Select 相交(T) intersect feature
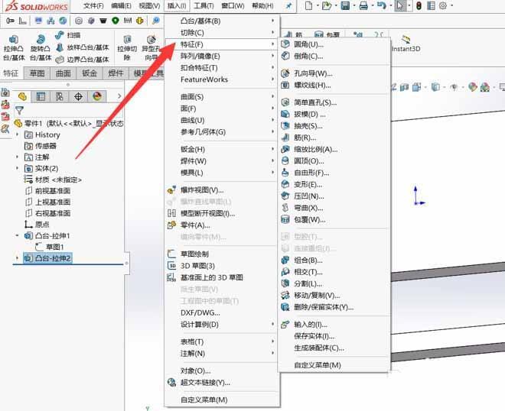Viewport: 505px width, 411px height. pyautogui.click(x=334, y=272)
